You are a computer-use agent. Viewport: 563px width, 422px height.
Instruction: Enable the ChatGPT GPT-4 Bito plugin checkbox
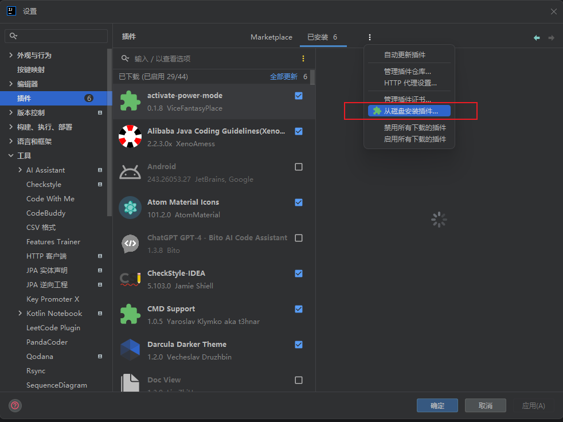pyautogui.click(x=299, y=238)
